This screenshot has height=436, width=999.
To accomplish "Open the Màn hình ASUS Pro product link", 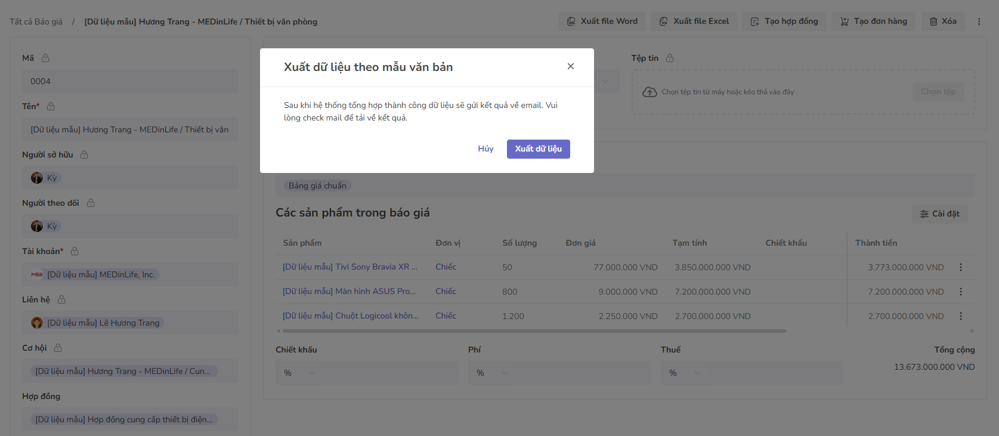I will pos(349,292).
